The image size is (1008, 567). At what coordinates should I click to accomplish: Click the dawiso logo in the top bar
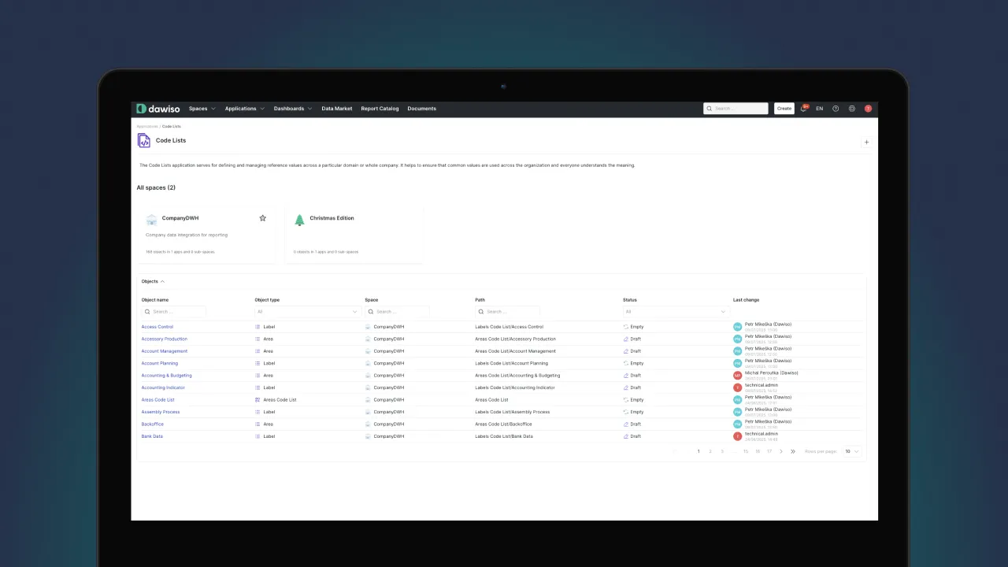coord(157,109)
